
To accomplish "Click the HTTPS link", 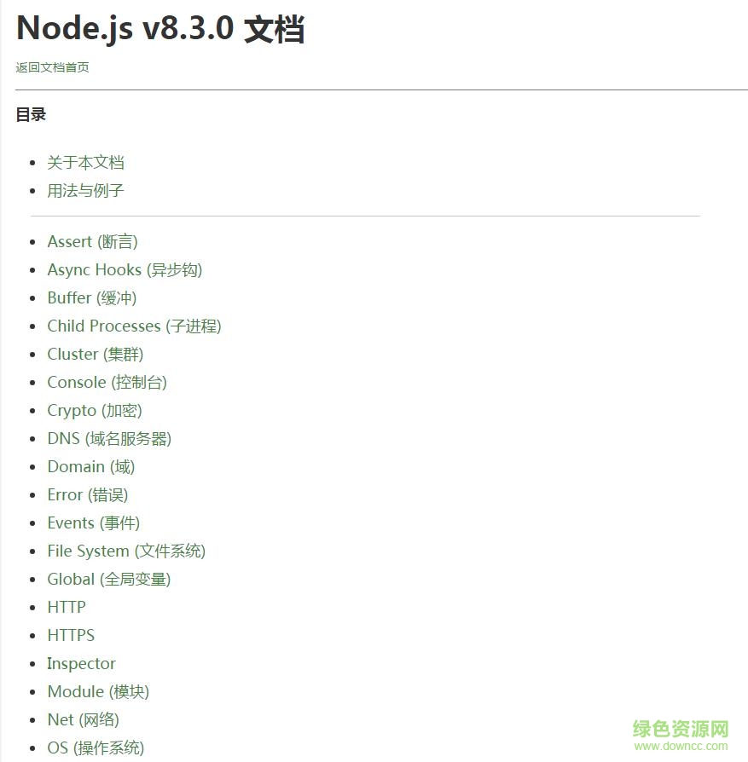I will pyautogui.click(x=71, y=636).
